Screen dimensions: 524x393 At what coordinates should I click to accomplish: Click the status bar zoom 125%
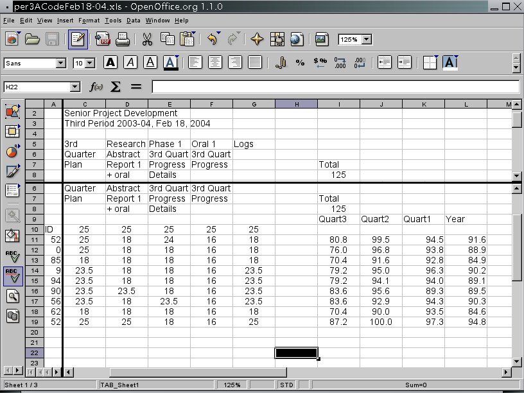232,385
